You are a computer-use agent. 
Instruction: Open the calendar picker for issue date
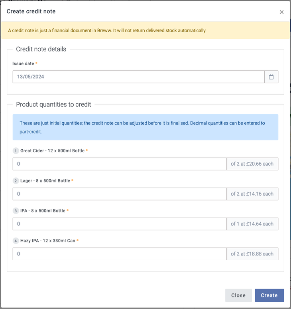coord(271,77)
